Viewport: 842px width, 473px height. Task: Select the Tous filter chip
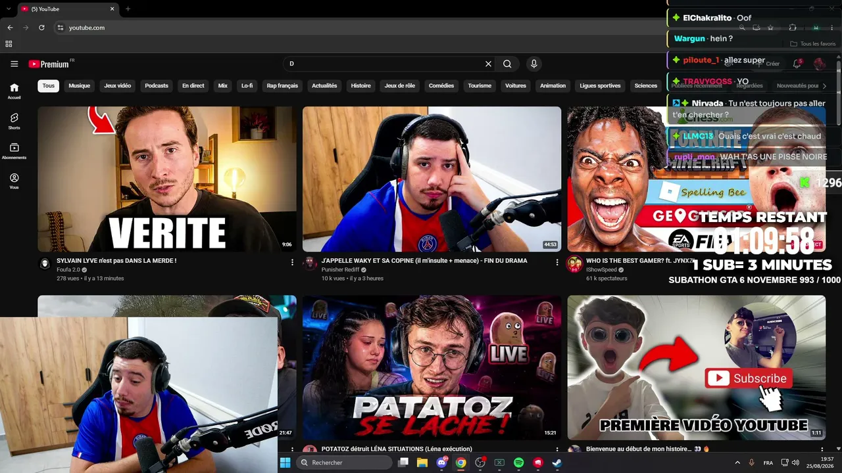coord(49,85)
